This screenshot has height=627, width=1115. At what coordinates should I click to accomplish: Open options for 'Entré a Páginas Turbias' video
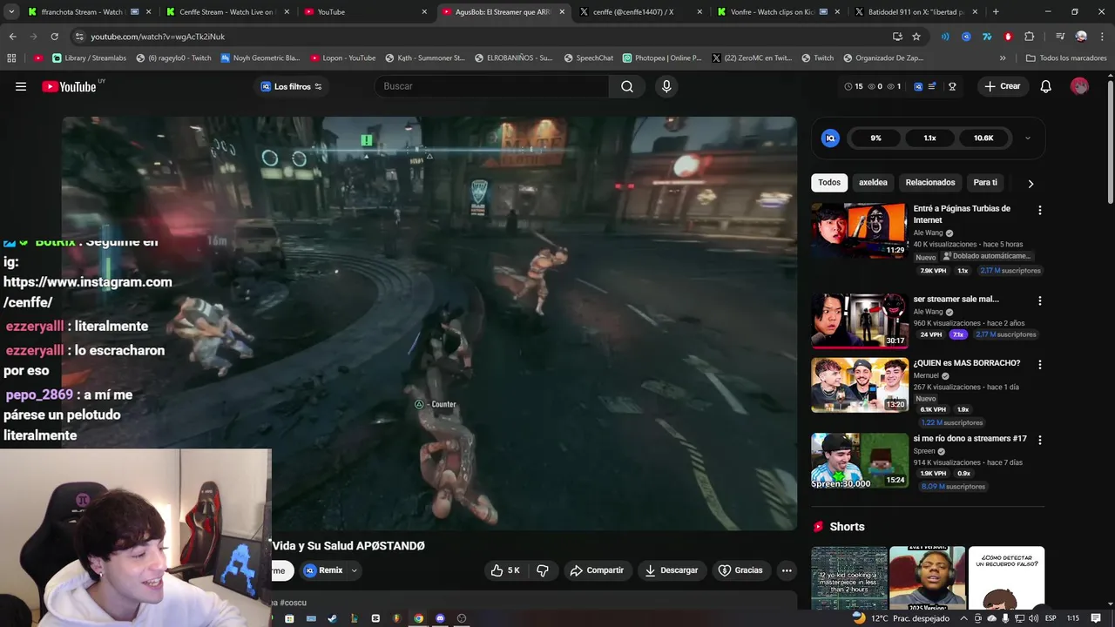point(1039,210)
